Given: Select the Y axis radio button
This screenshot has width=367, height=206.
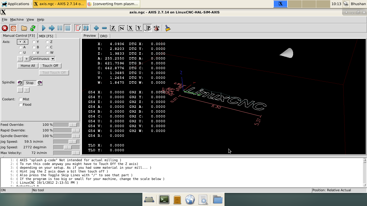Looking at the screenshot, I should point(34,42).
